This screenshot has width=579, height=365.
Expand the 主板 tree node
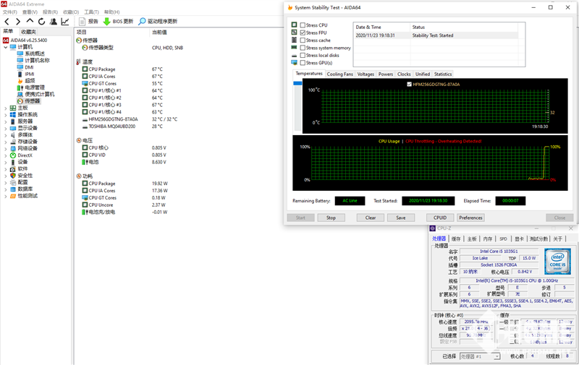6,108
